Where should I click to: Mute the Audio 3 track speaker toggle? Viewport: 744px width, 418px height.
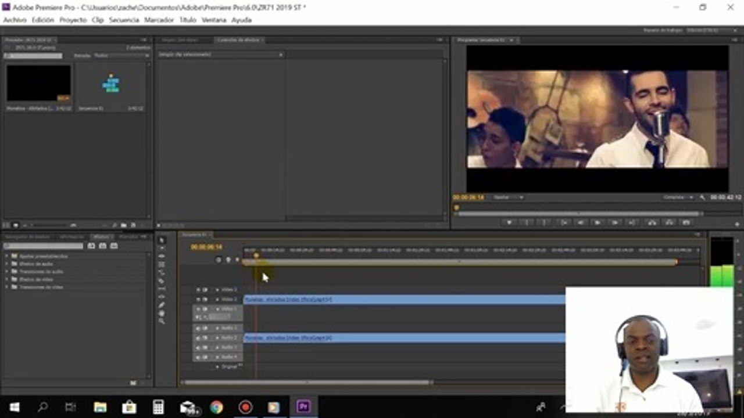pos(198,347)
